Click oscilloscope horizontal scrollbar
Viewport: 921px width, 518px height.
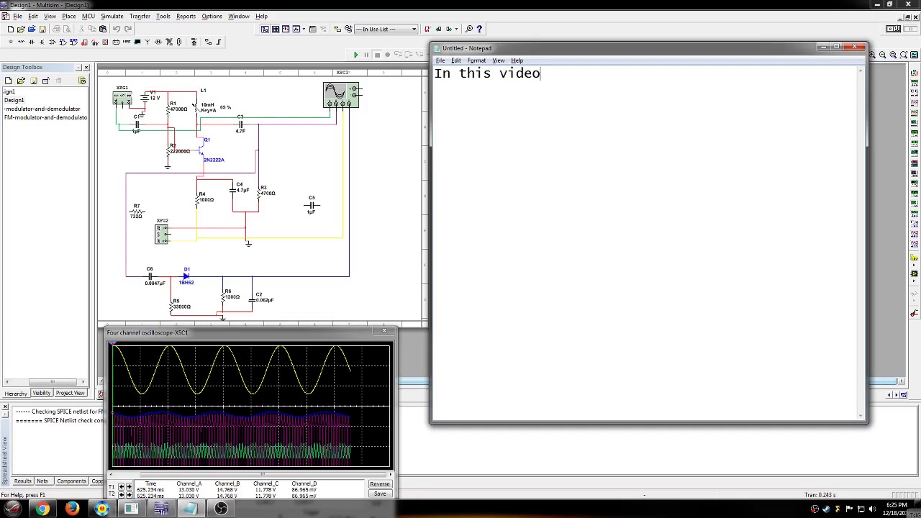[x=250, y=475]
